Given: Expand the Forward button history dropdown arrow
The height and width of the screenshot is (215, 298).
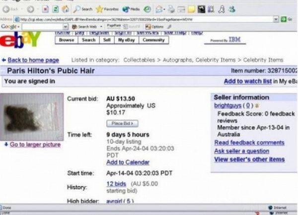Looking at the screenshot, I should (x=37, y=9).
